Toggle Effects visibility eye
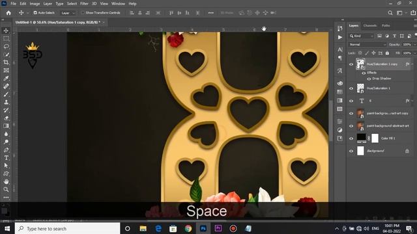This screenshot has height=234, width=417. click(x=364, y=73)
